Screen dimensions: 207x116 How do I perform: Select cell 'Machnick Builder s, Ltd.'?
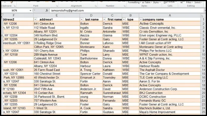[x=170, y=108]
